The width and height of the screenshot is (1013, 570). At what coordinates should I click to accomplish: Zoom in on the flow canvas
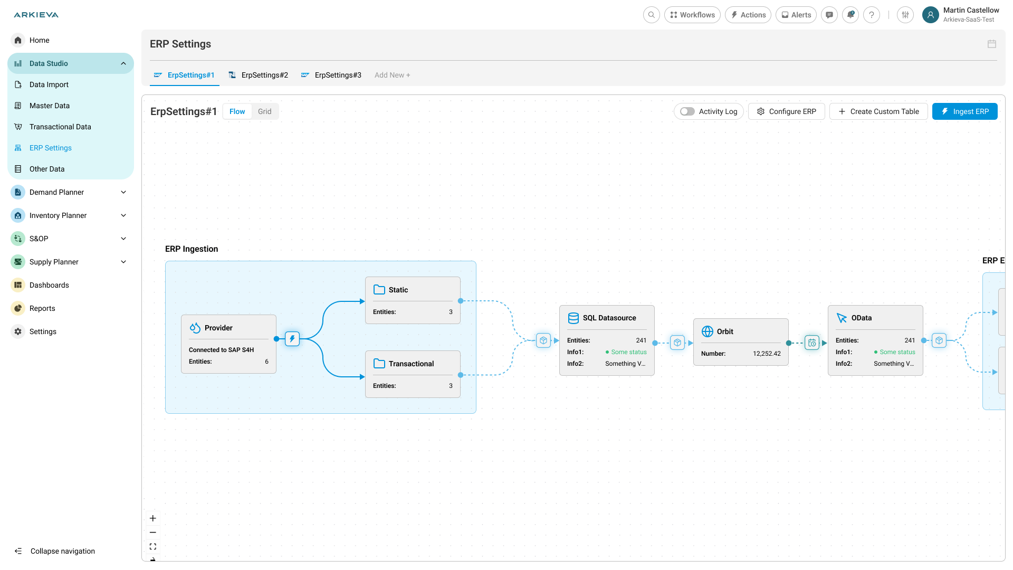pyautogui.click(x=153, y=518)
